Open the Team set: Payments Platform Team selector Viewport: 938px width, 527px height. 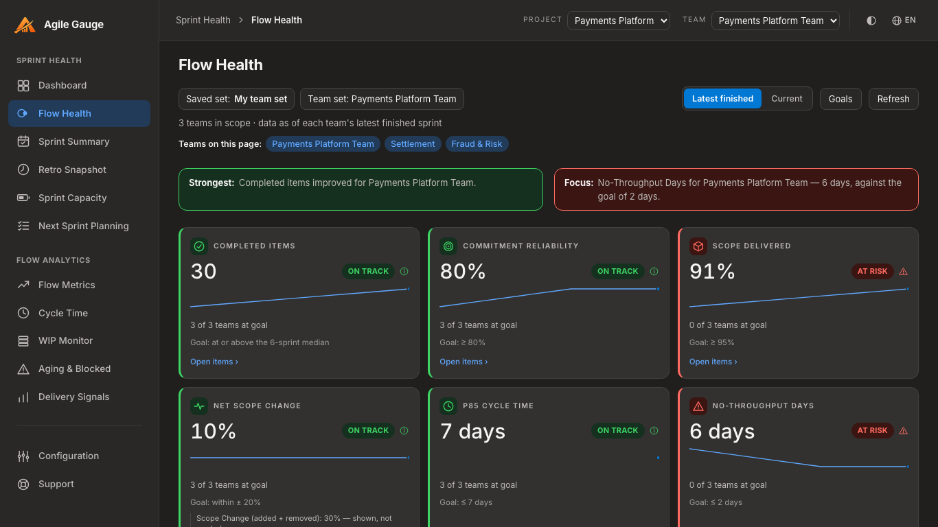[x=382, y=99]
